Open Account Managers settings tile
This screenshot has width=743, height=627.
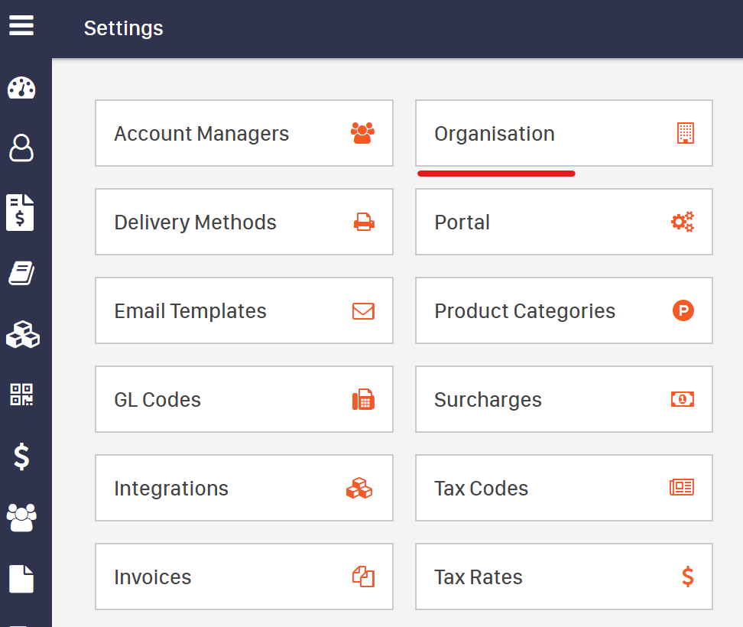point(244,133)
